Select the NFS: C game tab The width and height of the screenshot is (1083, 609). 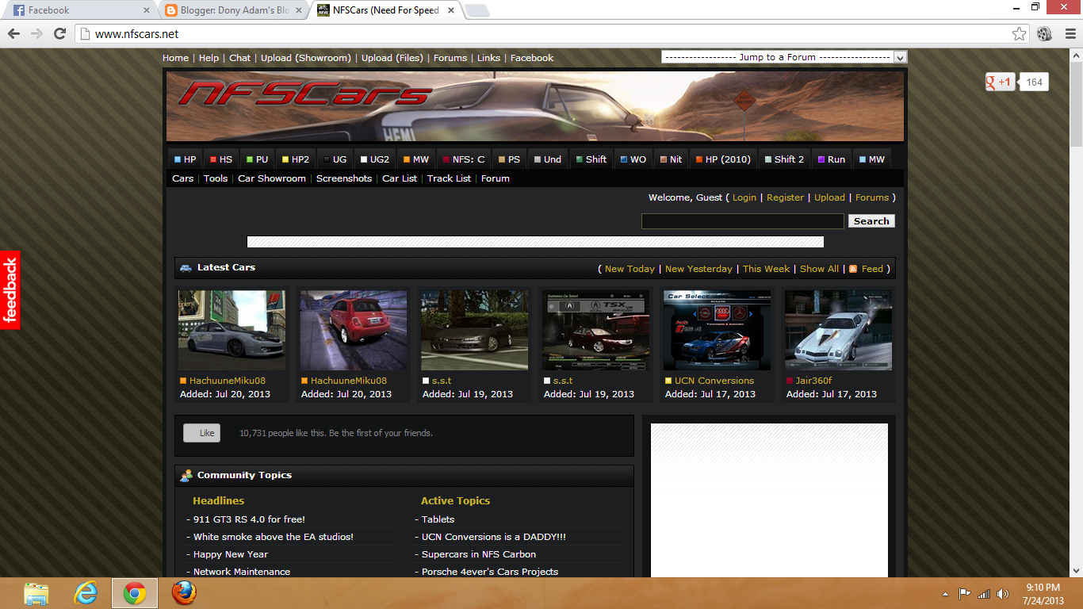[464, 159]
